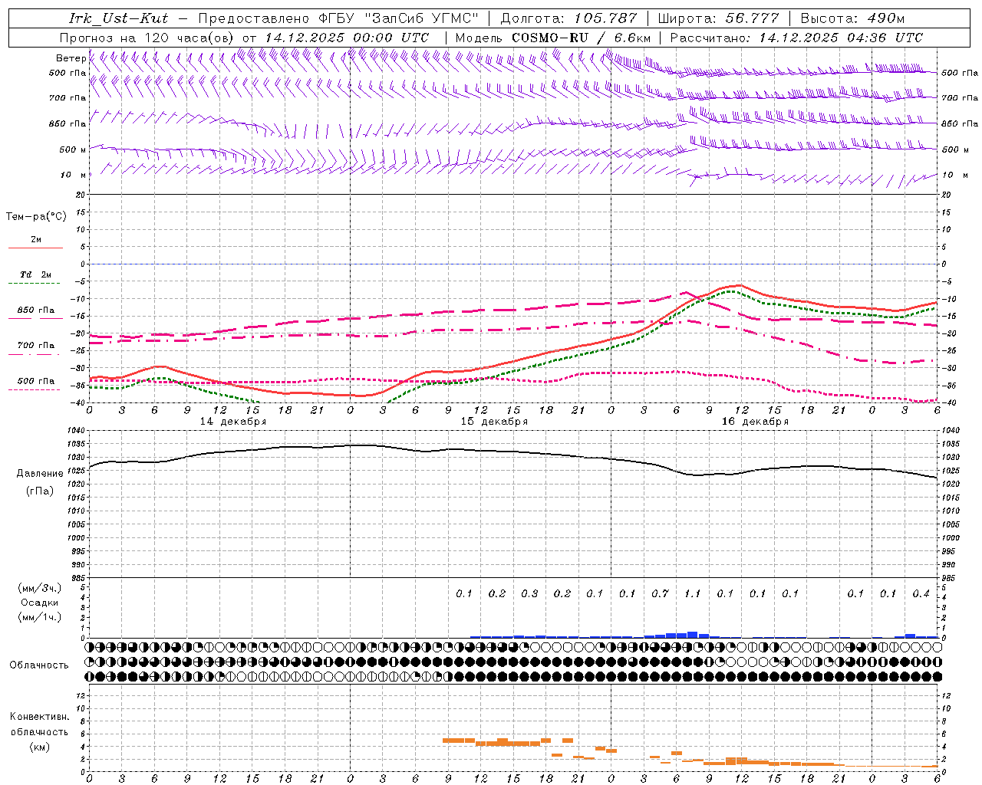Screen dimensions: 982x785
Task: Click '700 гПа' in the temperature legend
Action: tap(36, 346)
